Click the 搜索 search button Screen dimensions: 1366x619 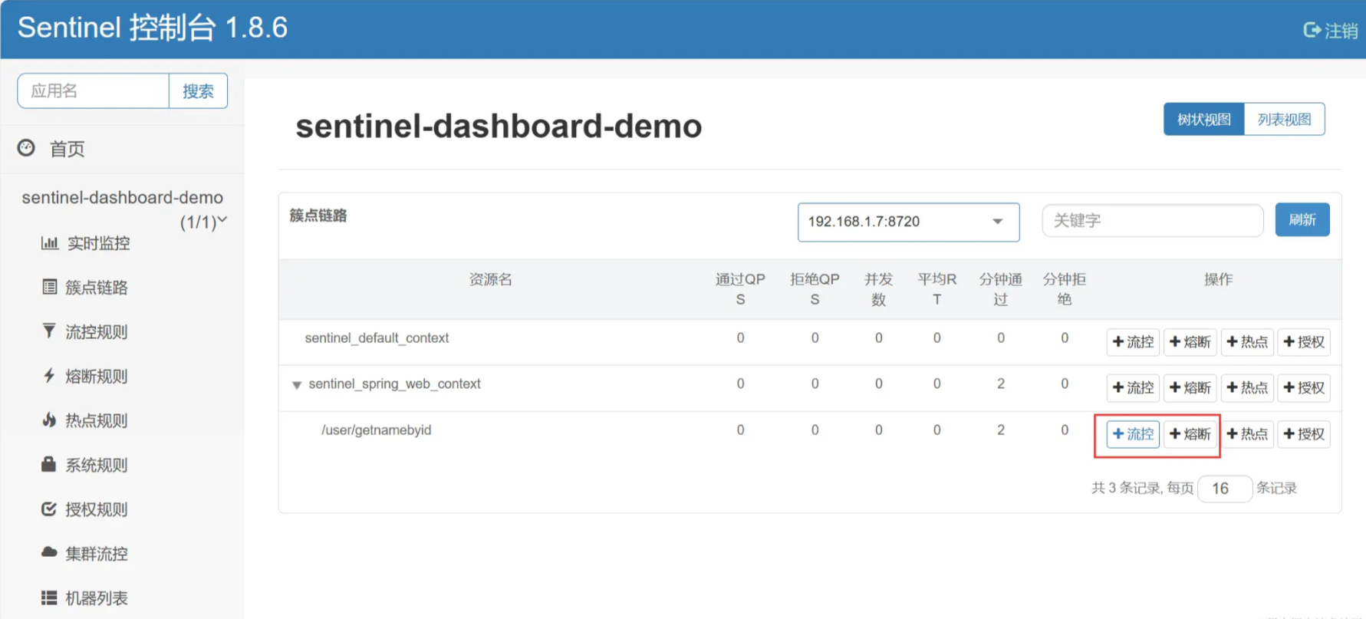click(198, 91)
